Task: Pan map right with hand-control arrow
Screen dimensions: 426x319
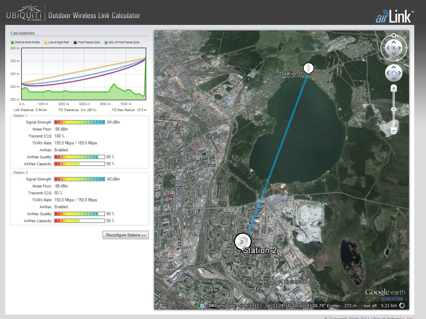Action: pyautogui.click(x=400, y=73)
